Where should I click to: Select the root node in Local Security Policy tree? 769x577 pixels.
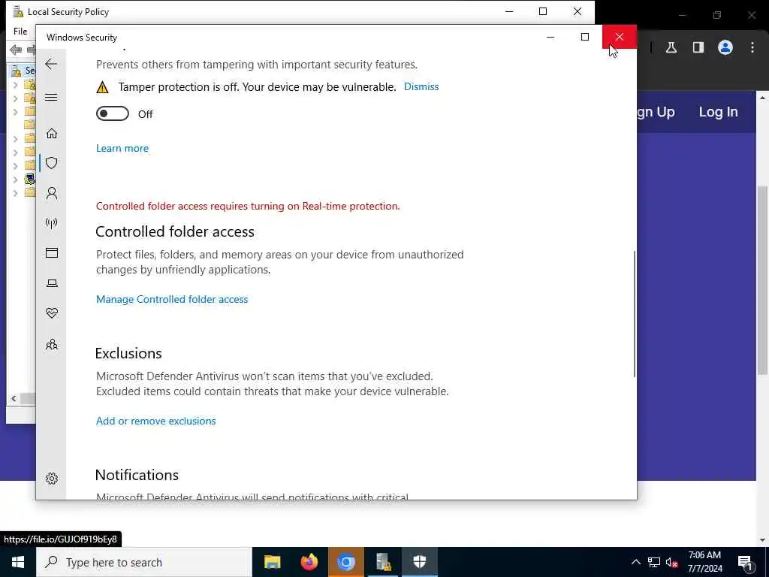(x=23, y=70)
